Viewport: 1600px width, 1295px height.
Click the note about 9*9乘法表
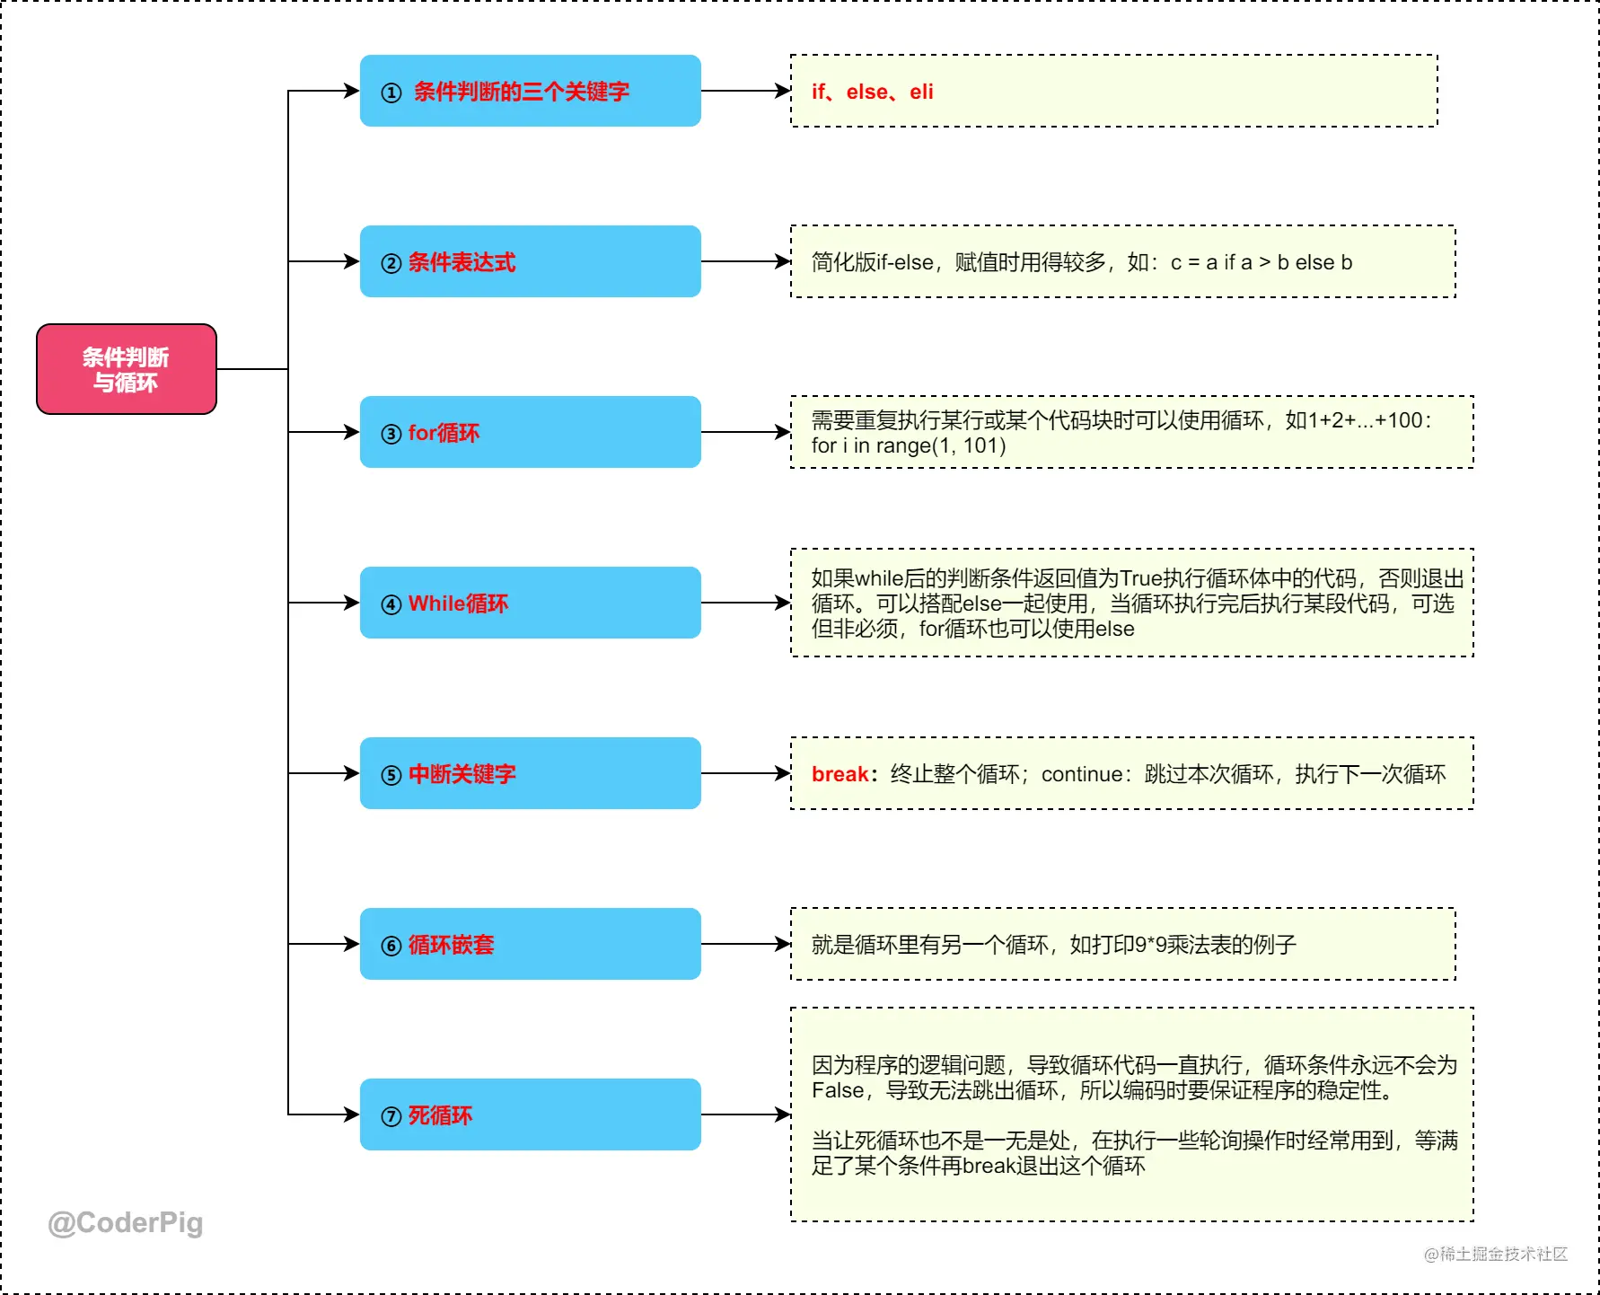pyautogui.click(x=1123, y=944)
